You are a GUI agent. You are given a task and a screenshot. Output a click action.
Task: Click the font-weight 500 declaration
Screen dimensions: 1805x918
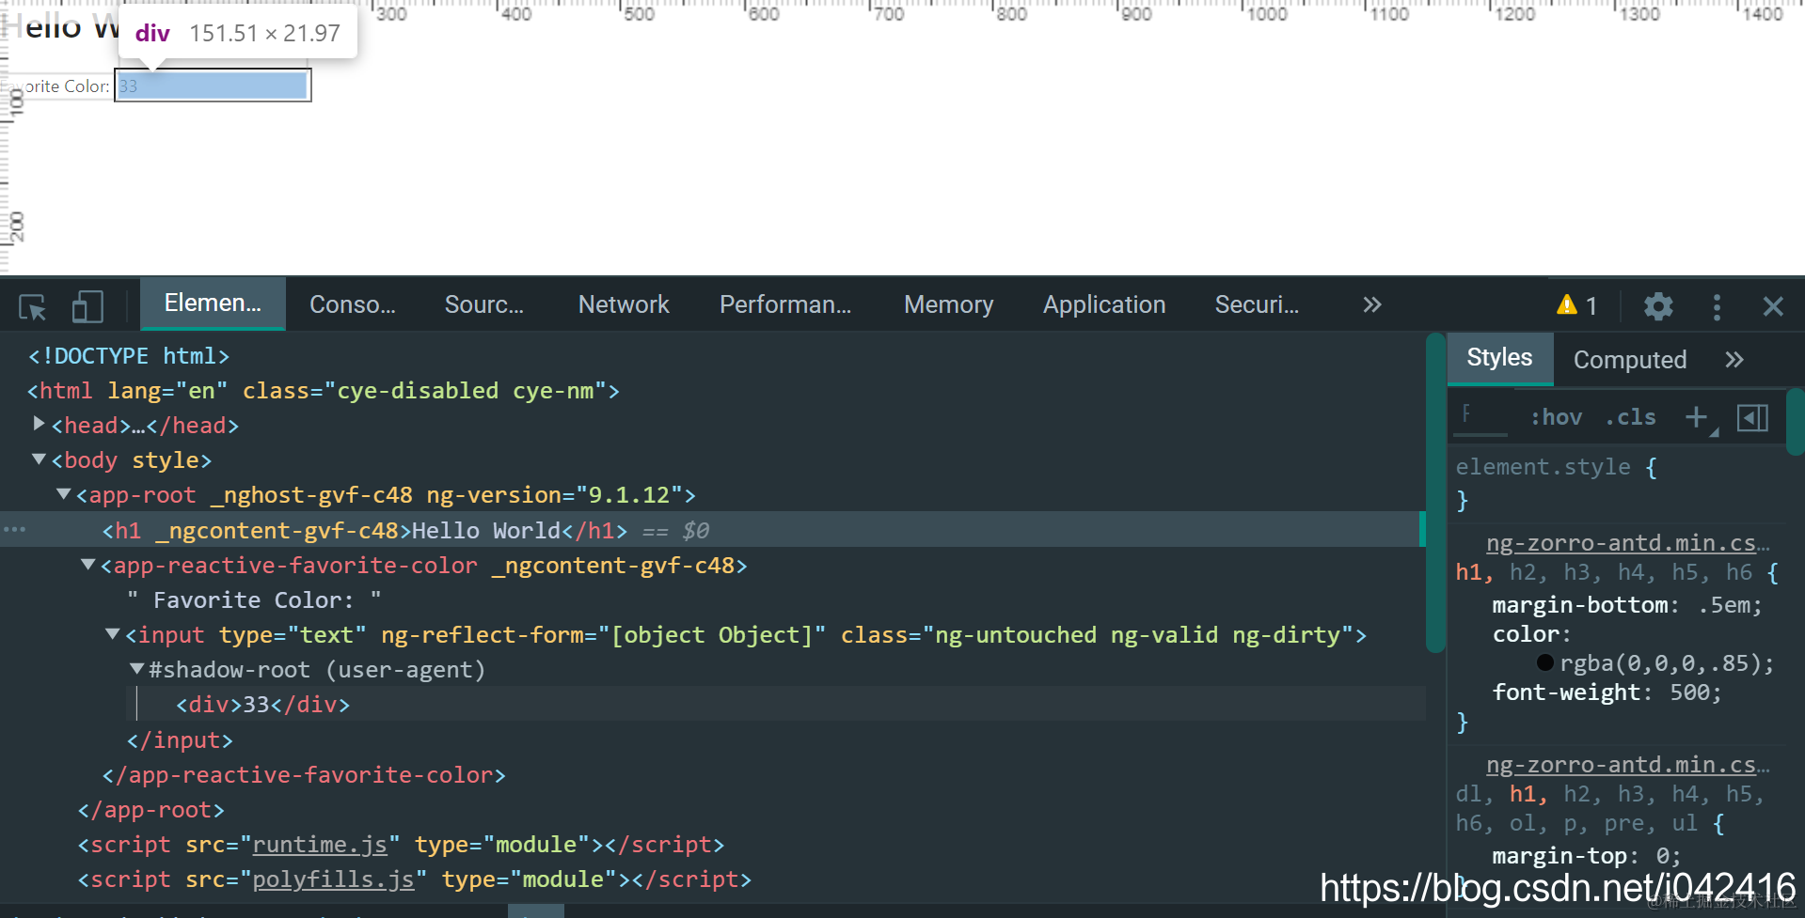[x=1607, y=692]
